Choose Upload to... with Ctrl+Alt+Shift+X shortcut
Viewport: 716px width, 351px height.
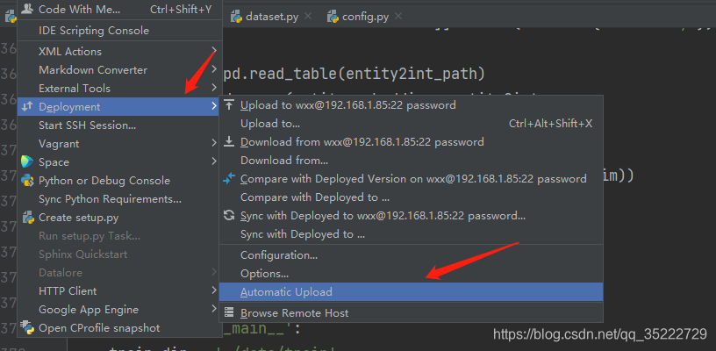click(x=411, y=123)
